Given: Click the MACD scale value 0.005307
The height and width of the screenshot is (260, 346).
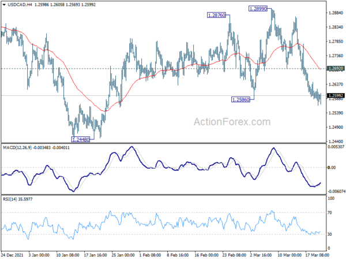Looking at the screenshot, I should click(336, 147).
